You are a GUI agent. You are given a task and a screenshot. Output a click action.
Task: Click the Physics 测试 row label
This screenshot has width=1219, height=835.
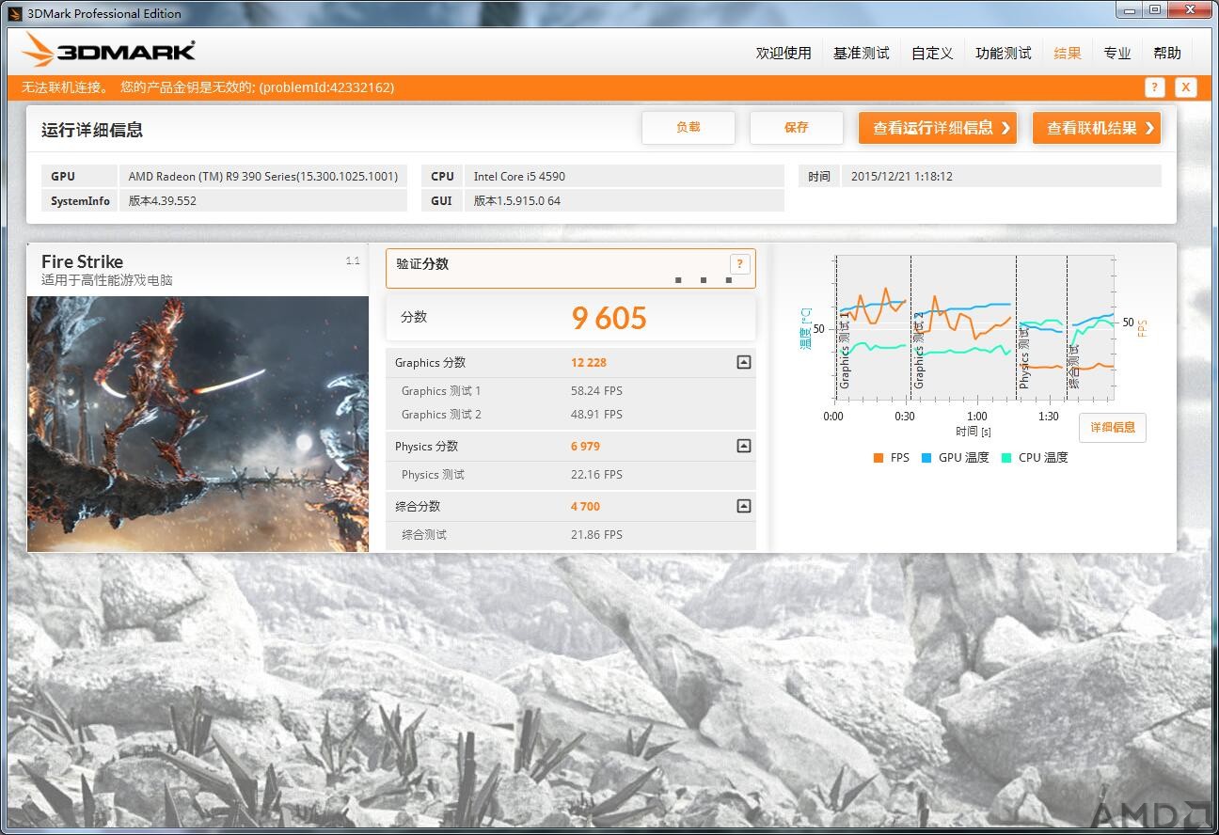tap(433, 475)
